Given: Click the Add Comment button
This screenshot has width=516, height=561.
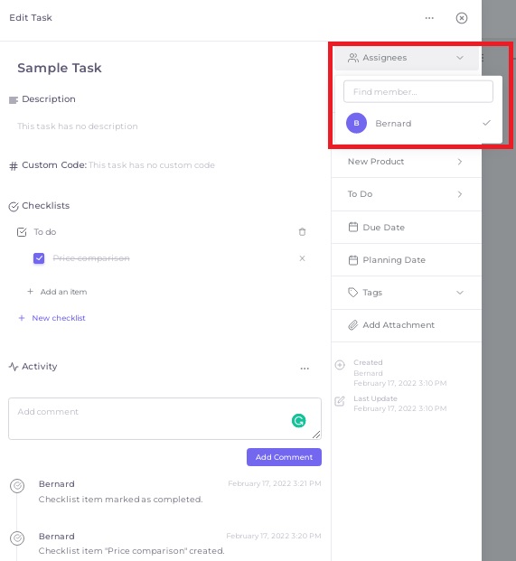Looking at the screenshot, I should click(x=284, y=457).
